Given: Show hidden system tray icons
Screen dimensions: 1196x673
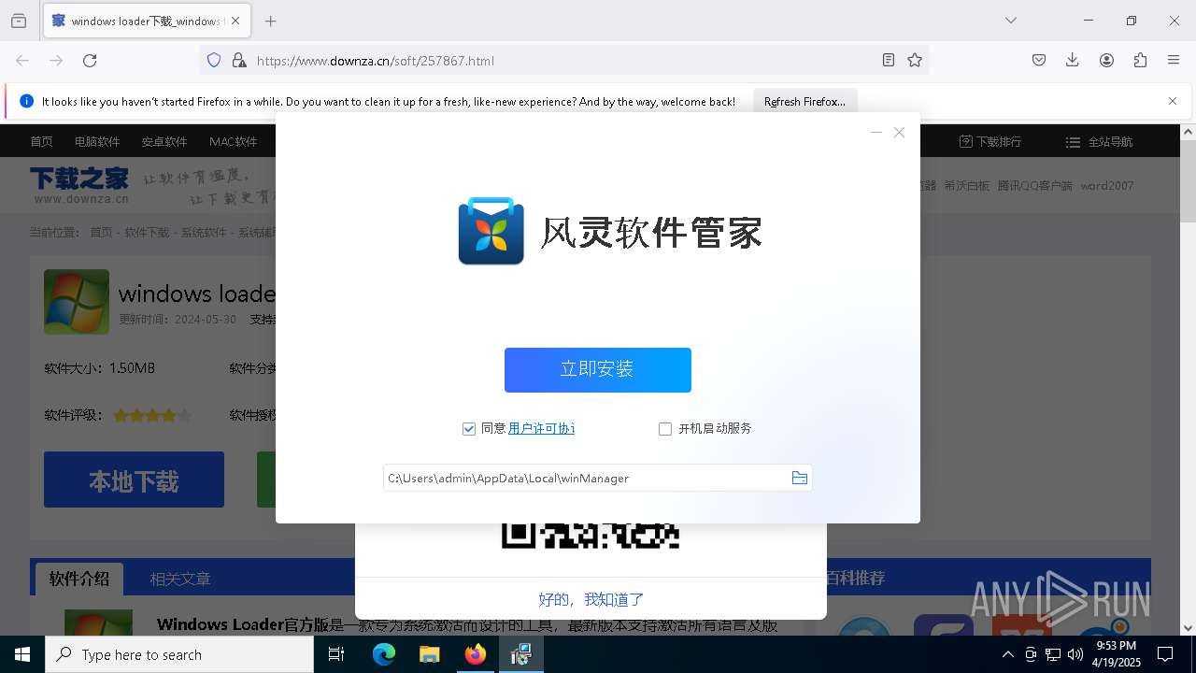Looking at the screenshot, I should pyautogui.click(x=1007, y=654).
